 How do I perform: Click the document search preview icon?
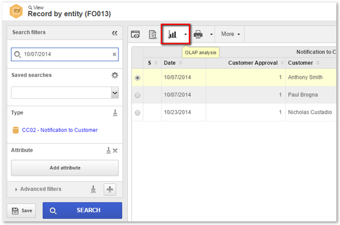152,34
